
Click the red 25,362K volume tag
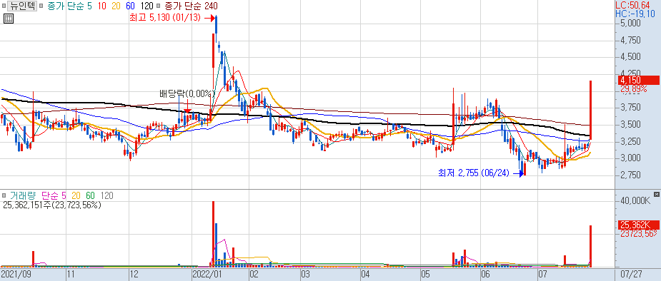tap(639, 224)
